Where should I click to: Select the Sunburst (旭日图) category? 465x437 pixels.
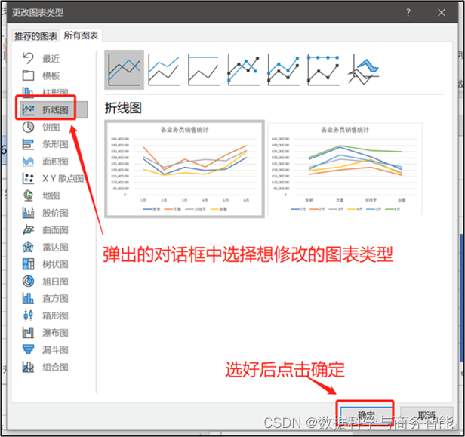coord(46,281)
